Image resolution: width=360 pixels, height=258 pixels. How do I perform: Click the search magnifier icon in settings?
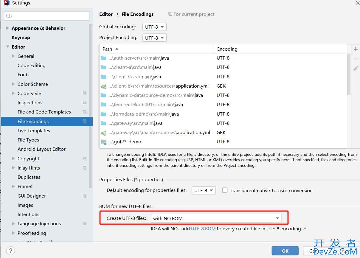click(x=8, y=16)
